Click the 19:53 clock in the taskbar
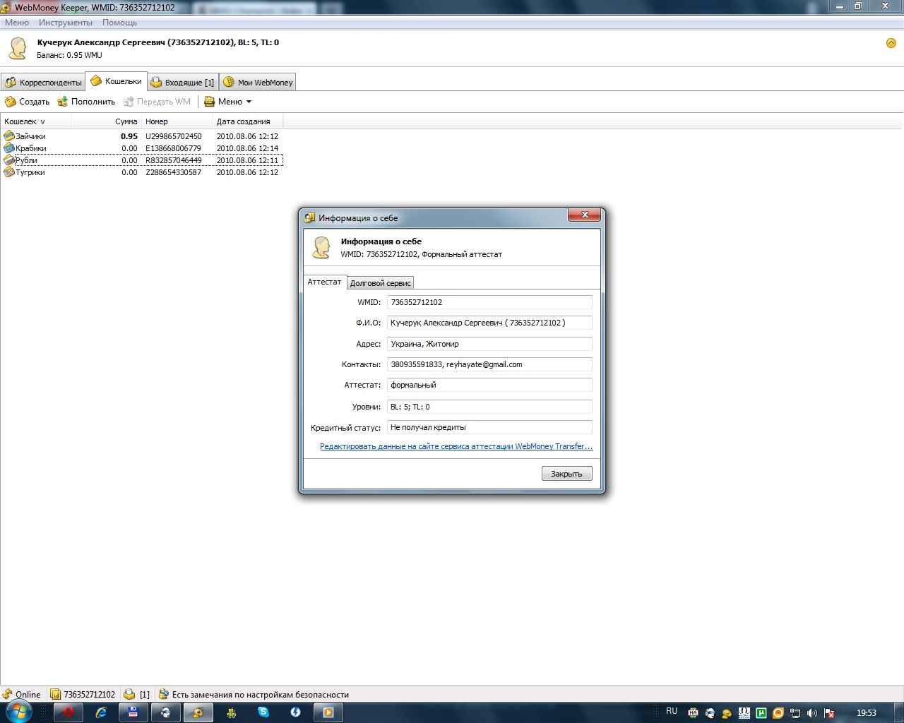The width and height of the screenshot is (904, 723). tap(867, 713)
